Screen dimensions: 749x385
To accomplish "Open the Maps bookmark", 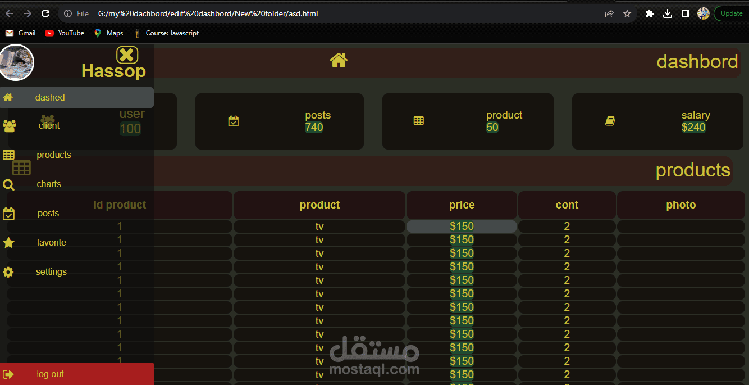I will (x=108, y=33).
